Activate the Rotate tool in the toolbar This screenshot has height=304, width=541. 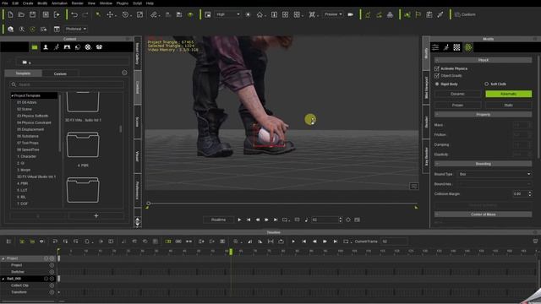[x=126, y=14]
